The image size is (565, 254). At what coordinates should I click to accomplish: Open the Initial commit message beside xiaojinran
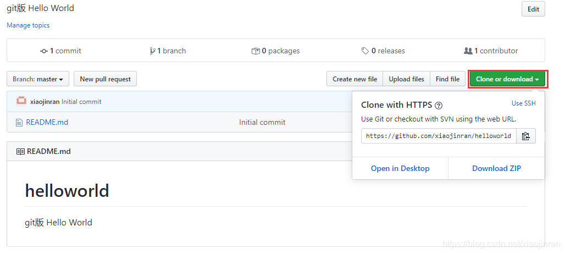tap(81, 102)
